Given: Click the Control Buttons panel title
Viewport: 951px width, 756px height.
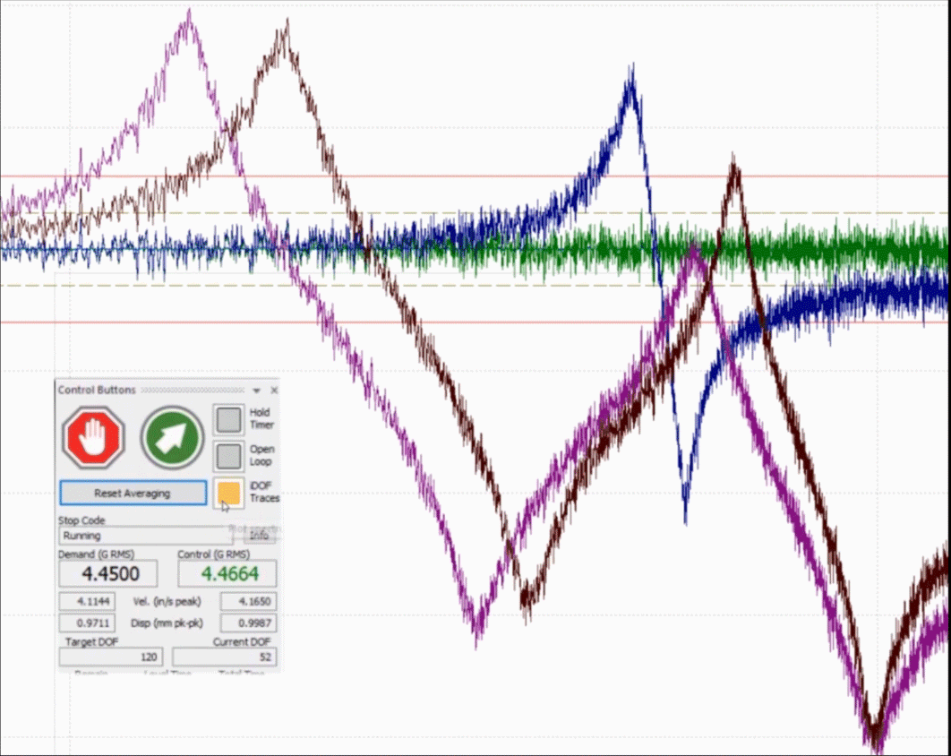Looking at the screenshot, I should (97, 390).
